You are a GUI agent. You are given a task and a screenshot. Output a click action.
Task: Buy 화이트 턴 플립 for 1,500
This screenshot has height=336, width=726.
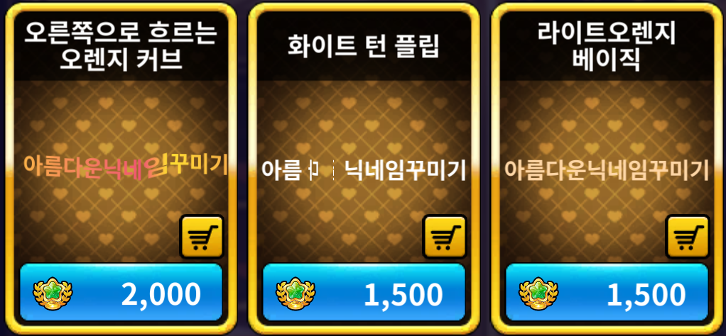click(364, 293)
